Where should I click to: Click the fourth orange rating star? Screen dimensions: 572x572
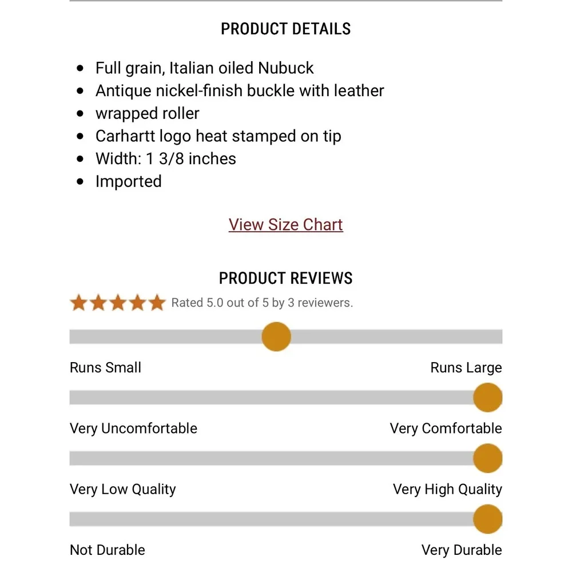pyautogui.click(x=137, y=303)
